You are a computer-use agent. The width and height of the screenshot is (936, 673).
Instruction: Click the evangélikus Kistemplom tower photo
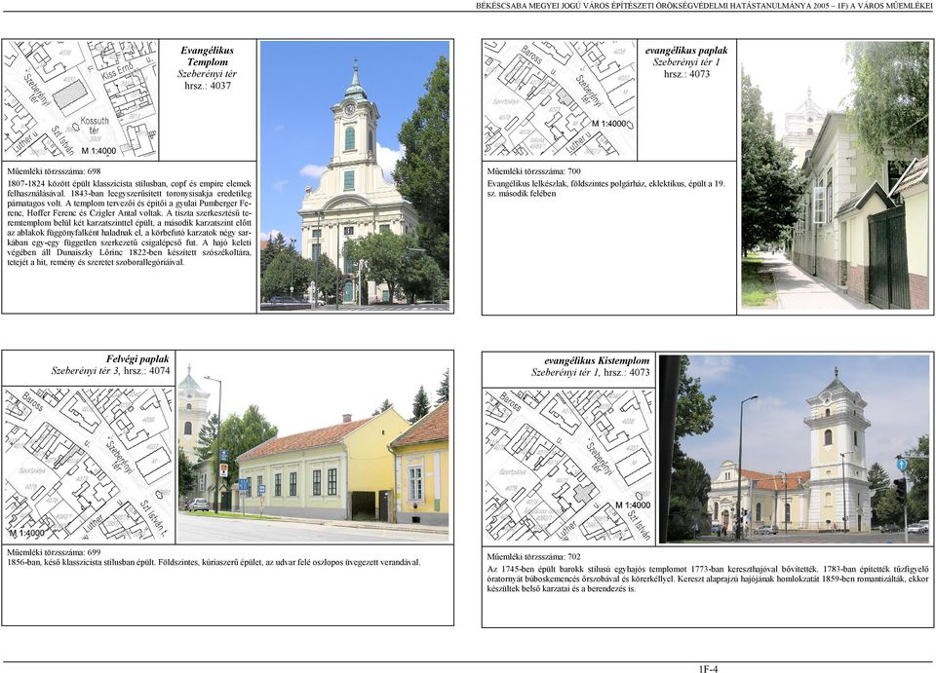(794, 449)
